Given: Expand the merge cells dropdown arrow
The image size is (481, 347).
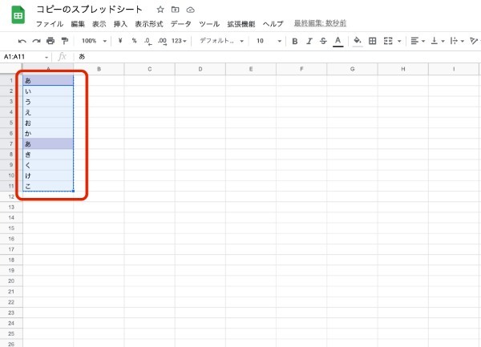Looking at the screenshot, I should [399, 41].
